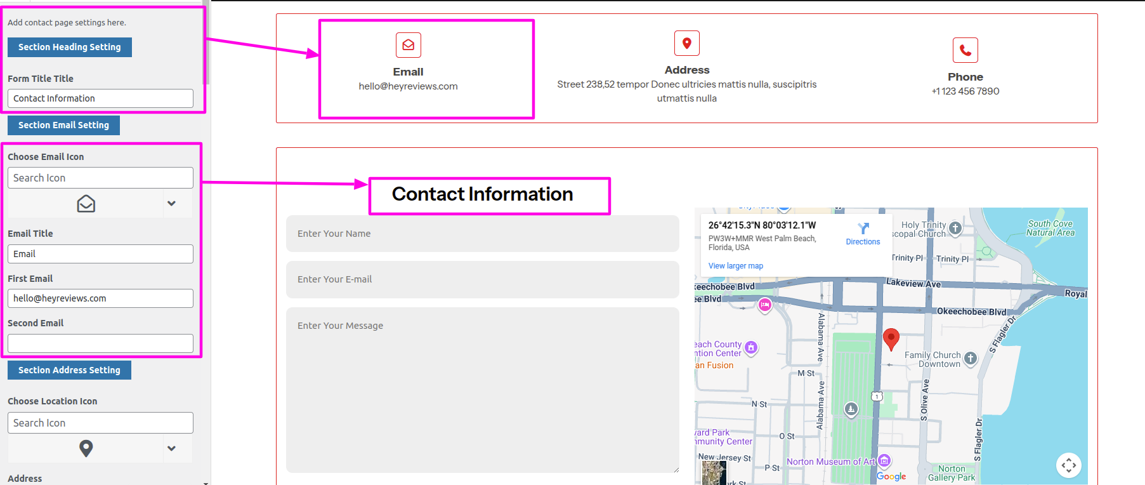Select the location pin icon preview in sidebar
1145x485 pixels.
click(x=86, y=448)
